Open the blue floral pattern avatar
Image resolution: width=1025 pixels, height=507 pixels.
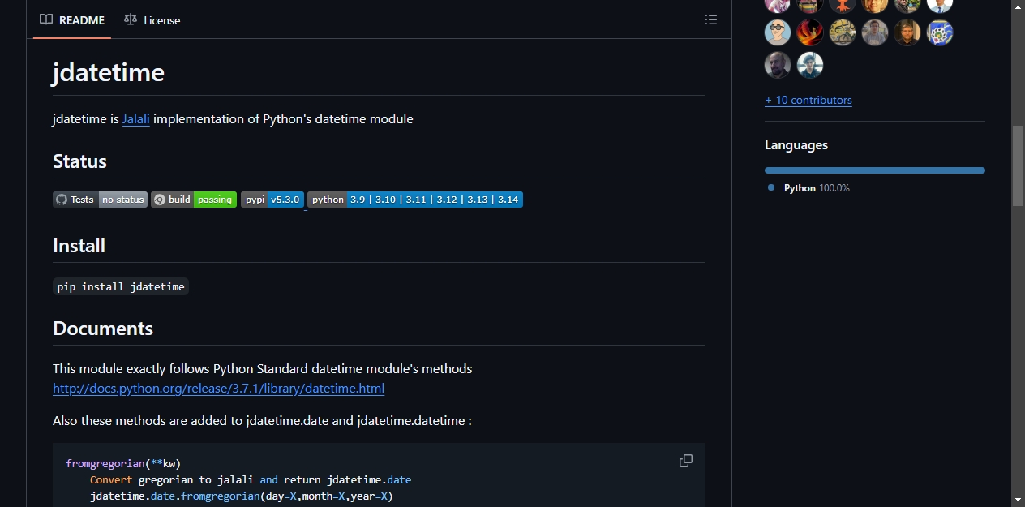940,32
